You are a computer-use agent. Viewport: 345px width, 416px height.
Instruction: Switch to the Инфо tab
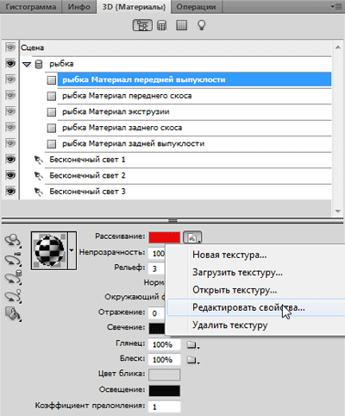79,7
